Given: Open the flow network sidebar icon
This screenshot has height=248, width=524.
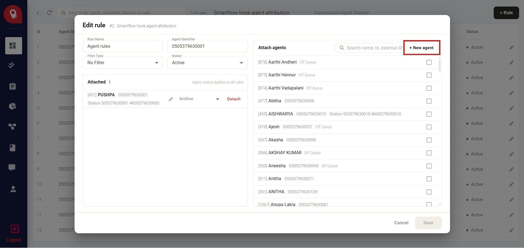Looking at the screenshot, I should pos(12,126).
